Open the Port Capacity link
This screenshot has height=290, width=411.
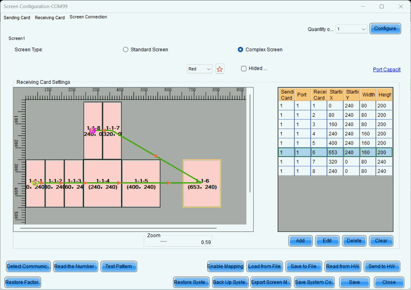[387, 70]
